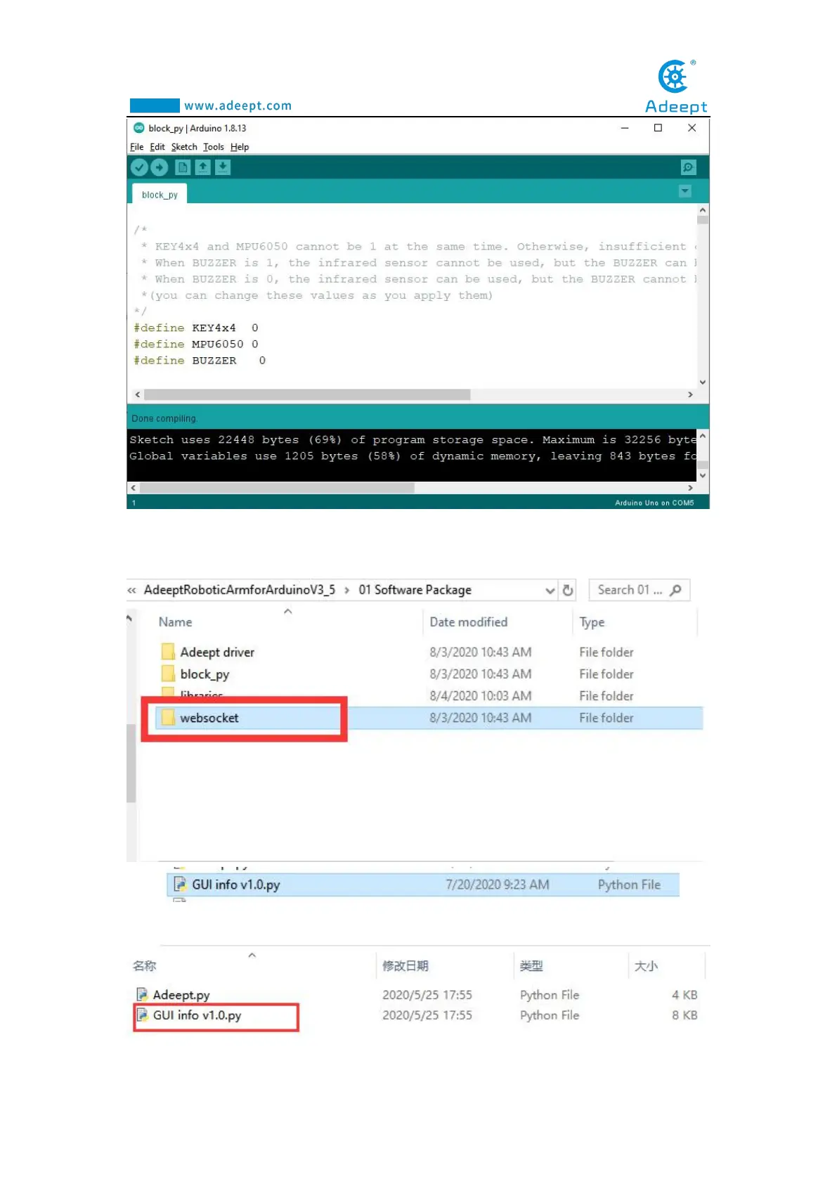Click the search magnifier icon

[676, 590]
